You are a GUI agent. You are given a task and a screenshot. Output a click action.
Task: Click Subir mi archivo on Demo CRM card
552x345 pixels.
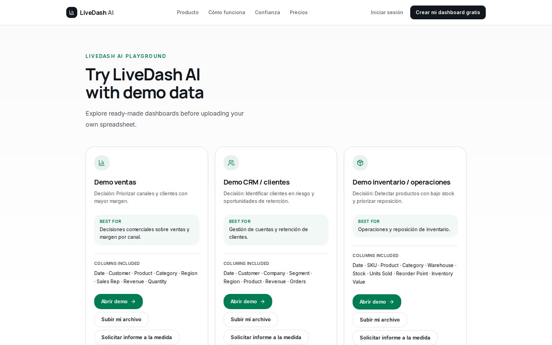coord(251,319)
